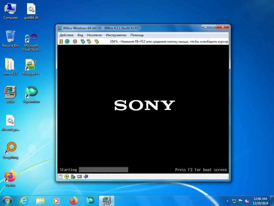The image size is (274, 206).
Task: Click the muted volume tray icon
Action: (247, 201)
